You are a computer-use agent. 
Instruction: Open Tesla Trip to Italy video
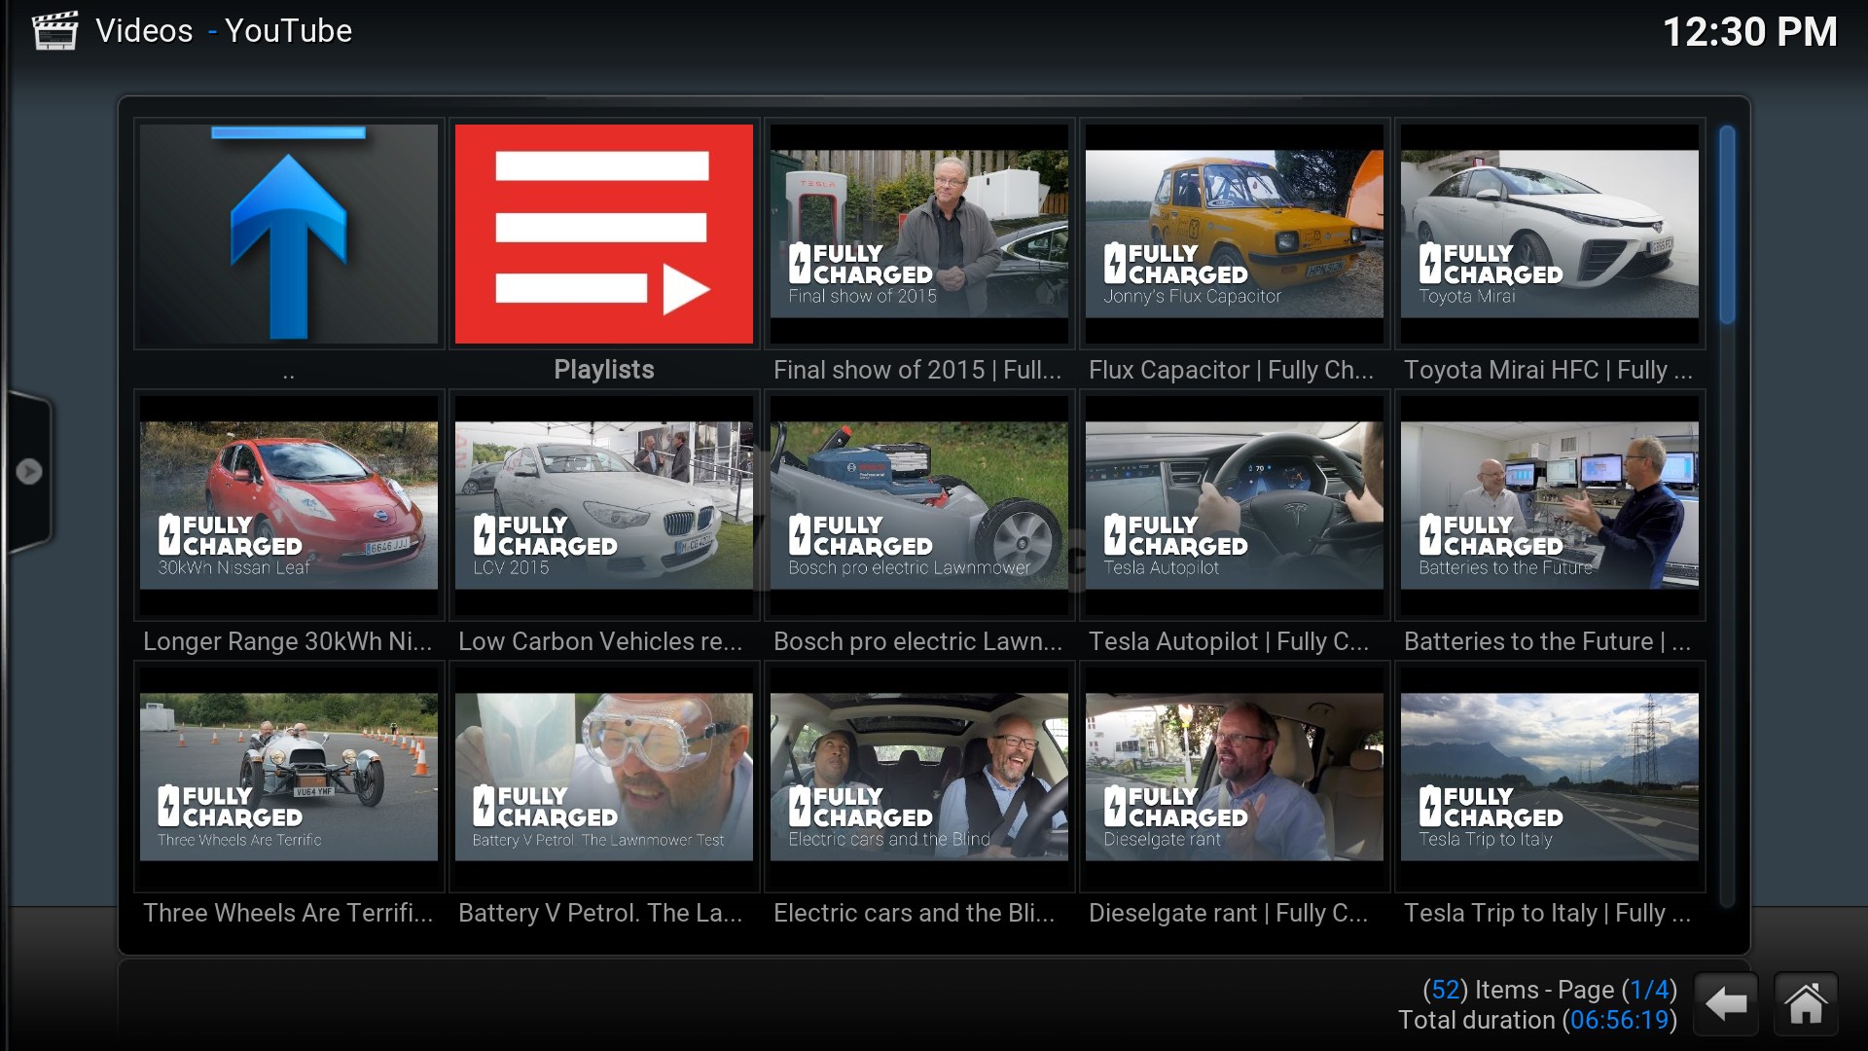pos(1549,777)
